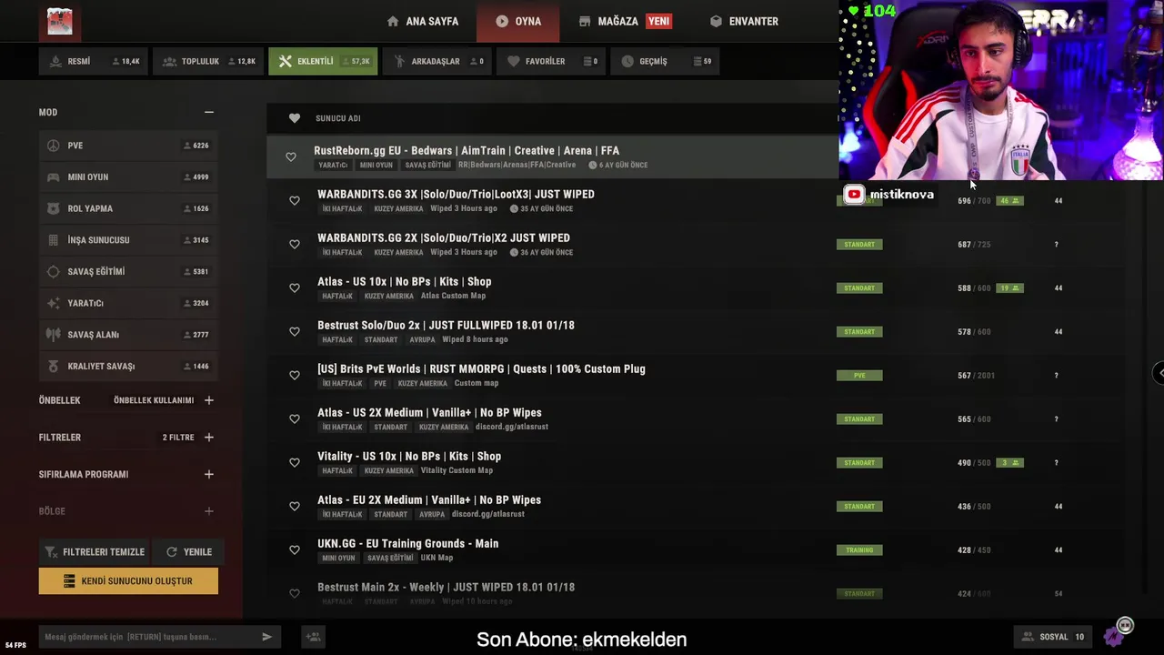The image size is (1164, 655).
Task: Click the group badge 3 on Vitality row
Action: pyautogui.click(x=1009, y=463)
